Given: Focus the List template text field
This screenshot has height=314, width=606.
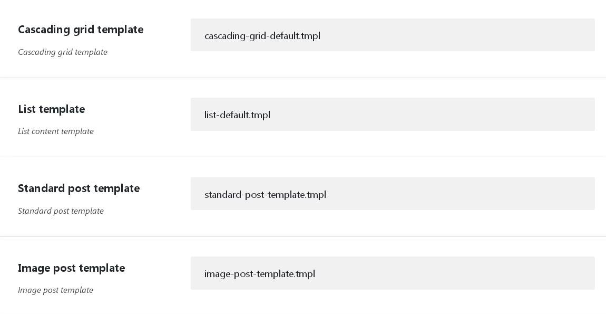Looking at the screenshot, I should click(x=393, y=114).
